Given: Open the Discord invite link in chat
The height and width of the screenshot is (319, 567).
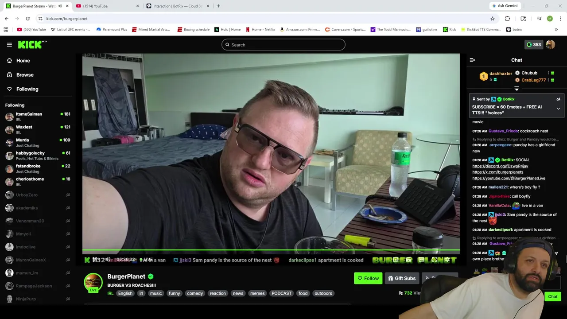Looking at the screenshot, I should 500,166.
